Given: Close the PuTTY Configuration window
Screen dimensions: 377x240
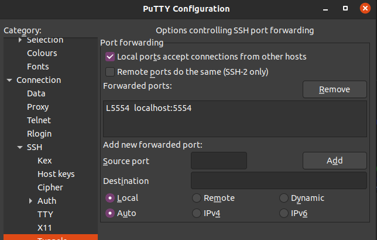Looking at the screenshot, I should [365, 9].
